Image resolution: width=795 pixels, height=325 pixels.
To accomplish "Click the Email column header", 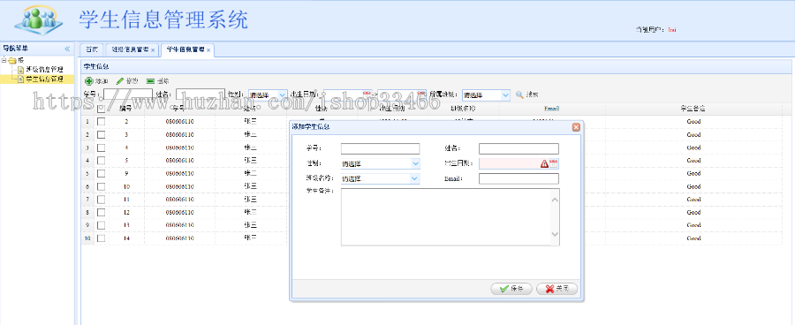I will pyautogui.click(x=551, y=109).
